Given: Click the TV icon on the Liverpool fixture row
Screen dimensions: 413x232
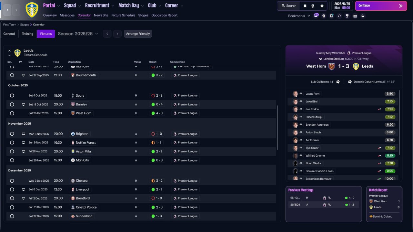Looking at the screenshot, I should [23, 189].
